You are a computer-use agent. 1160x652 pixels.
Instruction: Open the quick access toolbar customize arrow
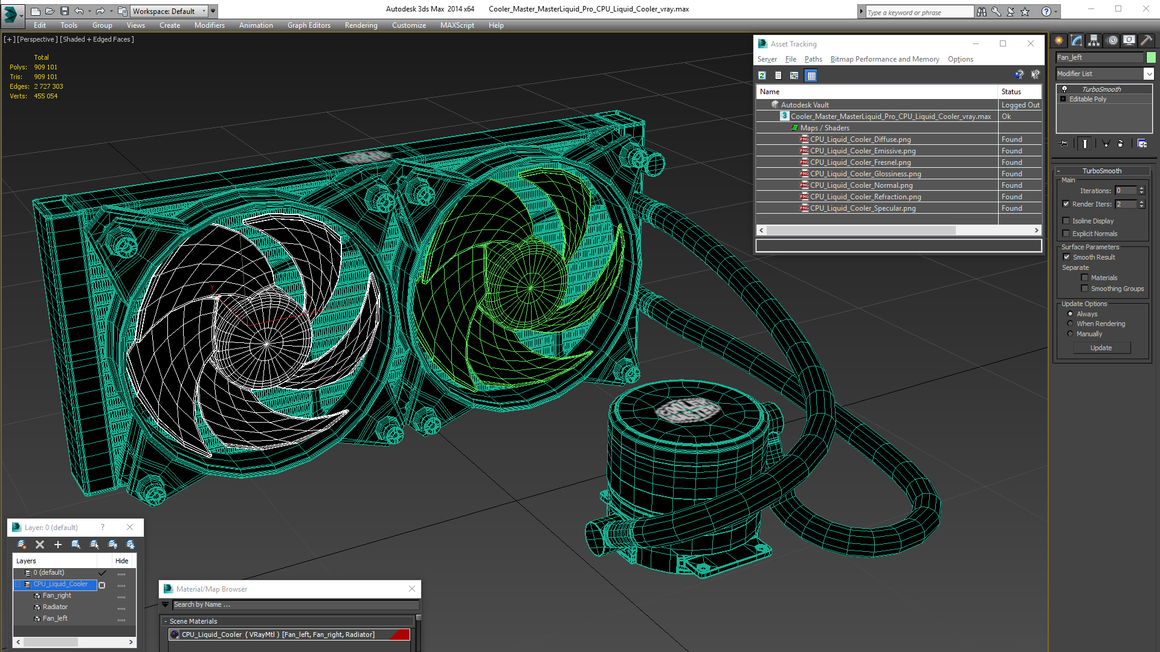pos(213,11)
